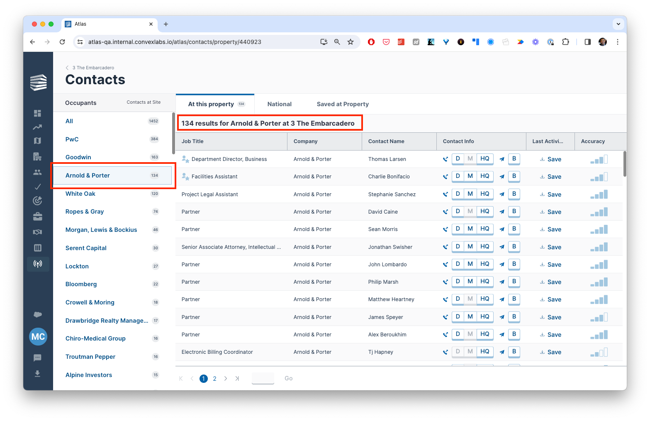This screenshot has width=650, height=421.
Task: Open the map icon in left sidebar
Action: (x=37, y=141)
